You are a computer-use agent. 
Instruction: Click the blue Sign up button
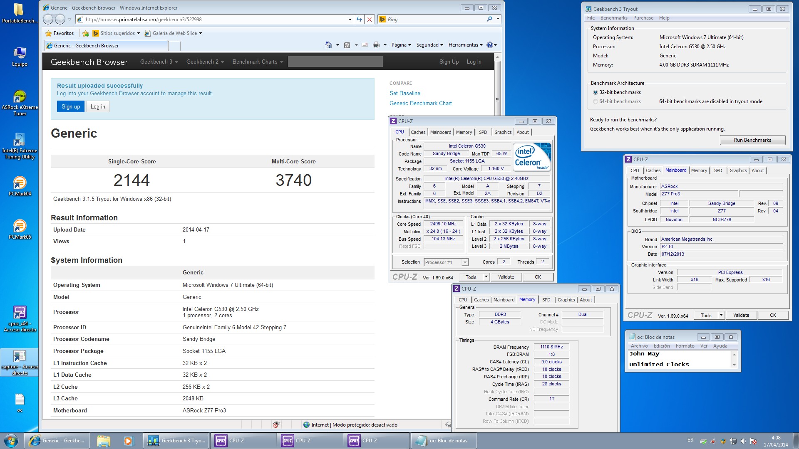tap(71, 107)
